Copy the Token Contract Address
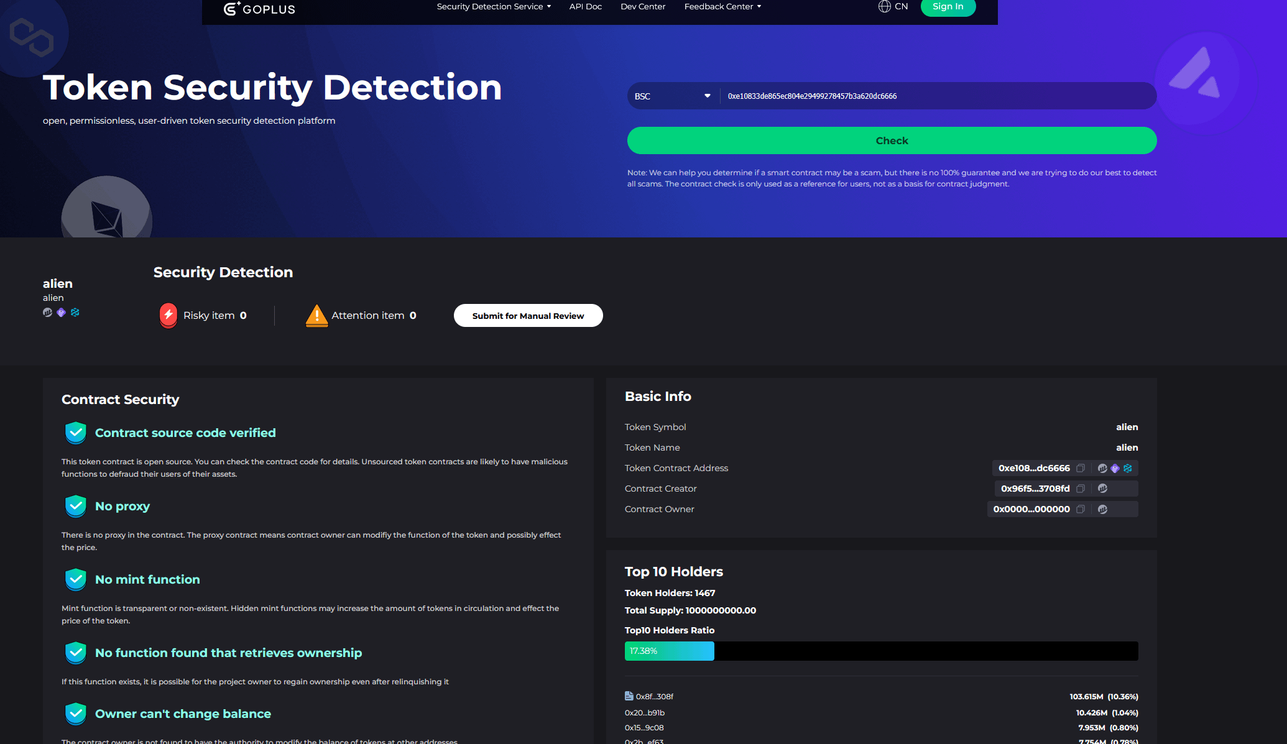 click(x=1081, y=468)
